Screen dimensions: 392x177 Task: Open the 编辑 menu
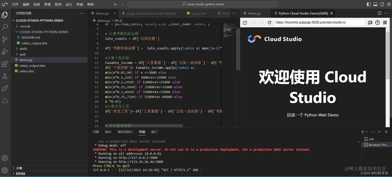pos(26,4)
